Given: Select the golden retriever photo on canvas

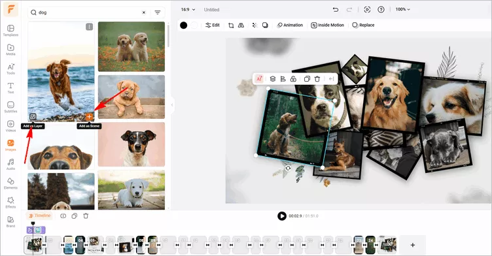Looking at the screenshot, I should (x=393, y=94).
